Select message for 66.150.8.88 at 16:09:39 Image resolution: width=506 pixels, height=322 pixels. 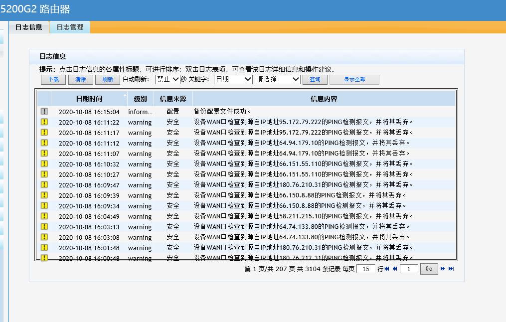[300, 195]
